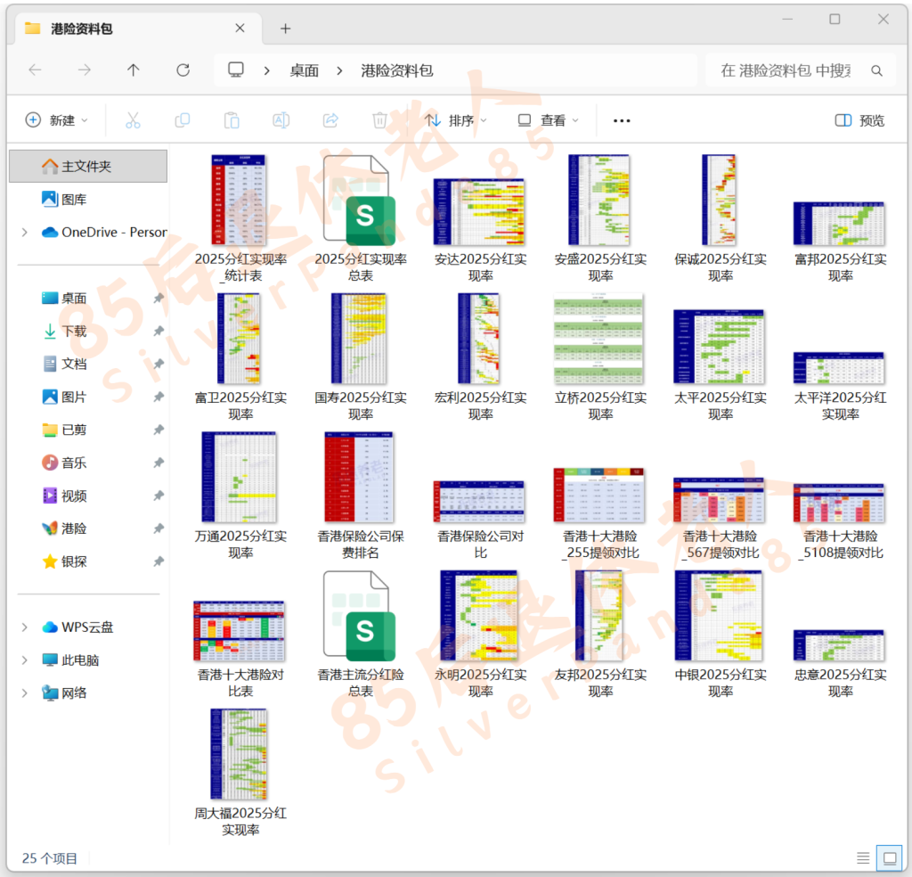Expand the 此电脑 tree node

(24, 660)
